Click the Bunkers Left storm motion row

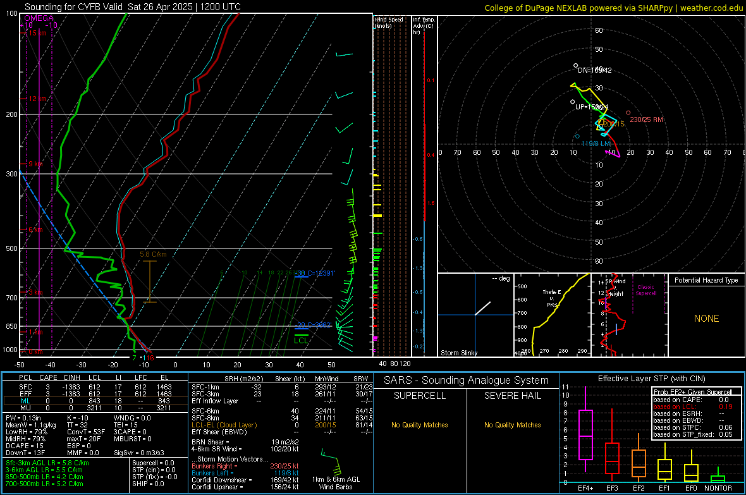point(245,473)
